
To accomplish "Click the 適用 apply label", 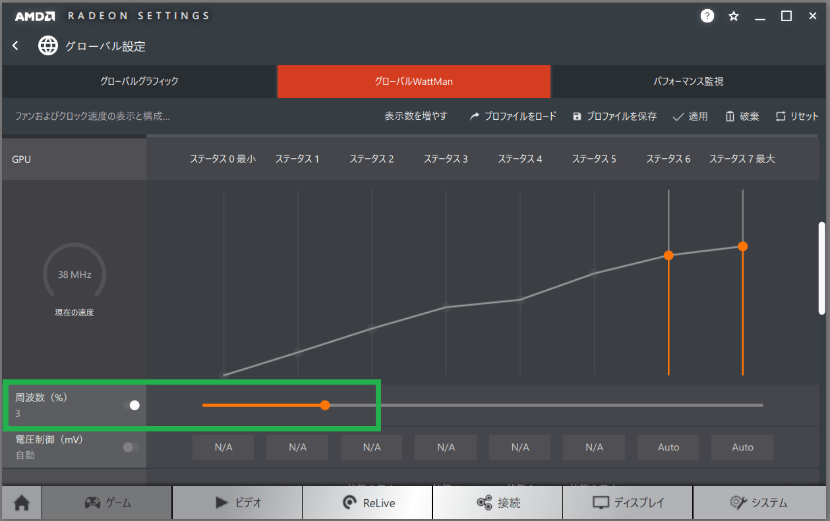I will (x=698, y=117).
